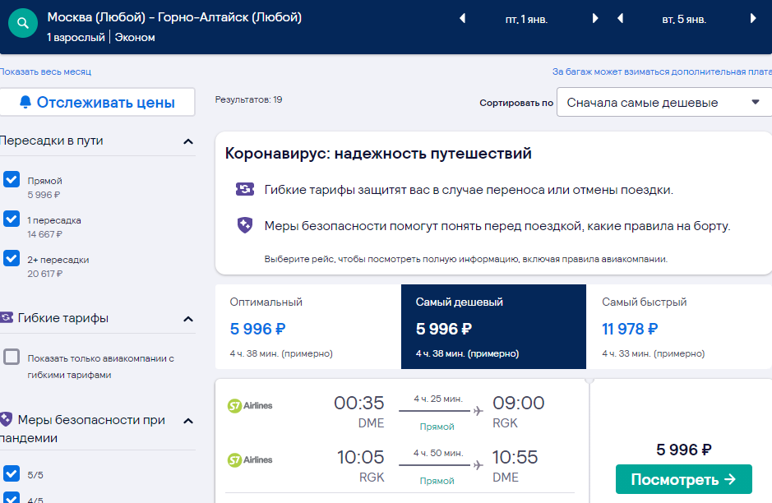The width and height of the screenshot is (772, 503).
Task: Uncheck the 1 пересадка checkbox
Action: [x=12, y=219]
